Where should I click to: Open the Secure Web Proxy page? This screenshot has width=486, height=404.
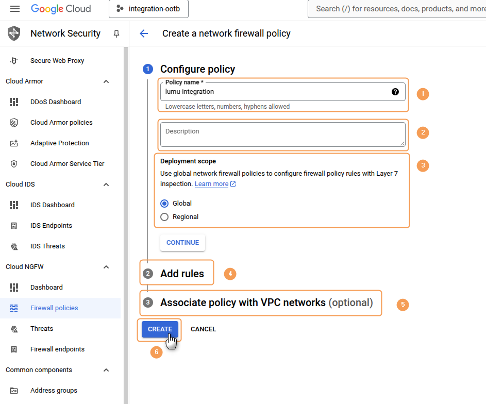coord(57,61)
